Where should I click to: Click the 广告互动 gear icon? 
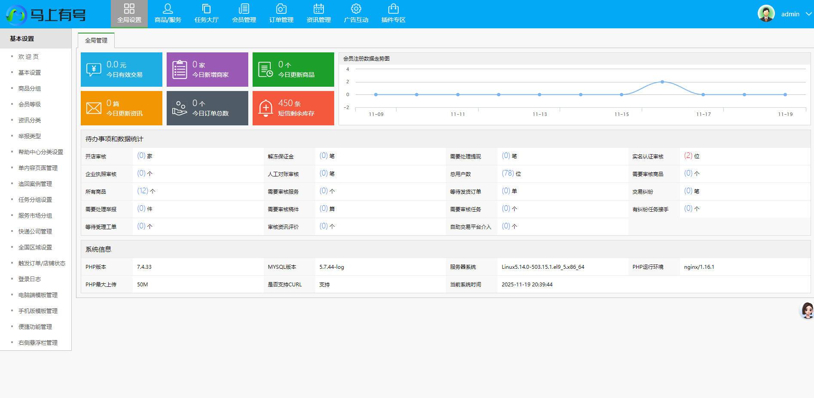pos(356,13)
